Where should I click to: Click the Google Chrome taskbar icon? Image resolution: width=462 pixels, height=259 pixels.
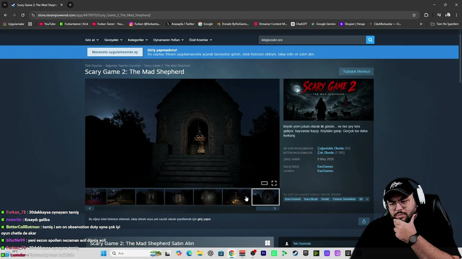[x=231, y=253]
